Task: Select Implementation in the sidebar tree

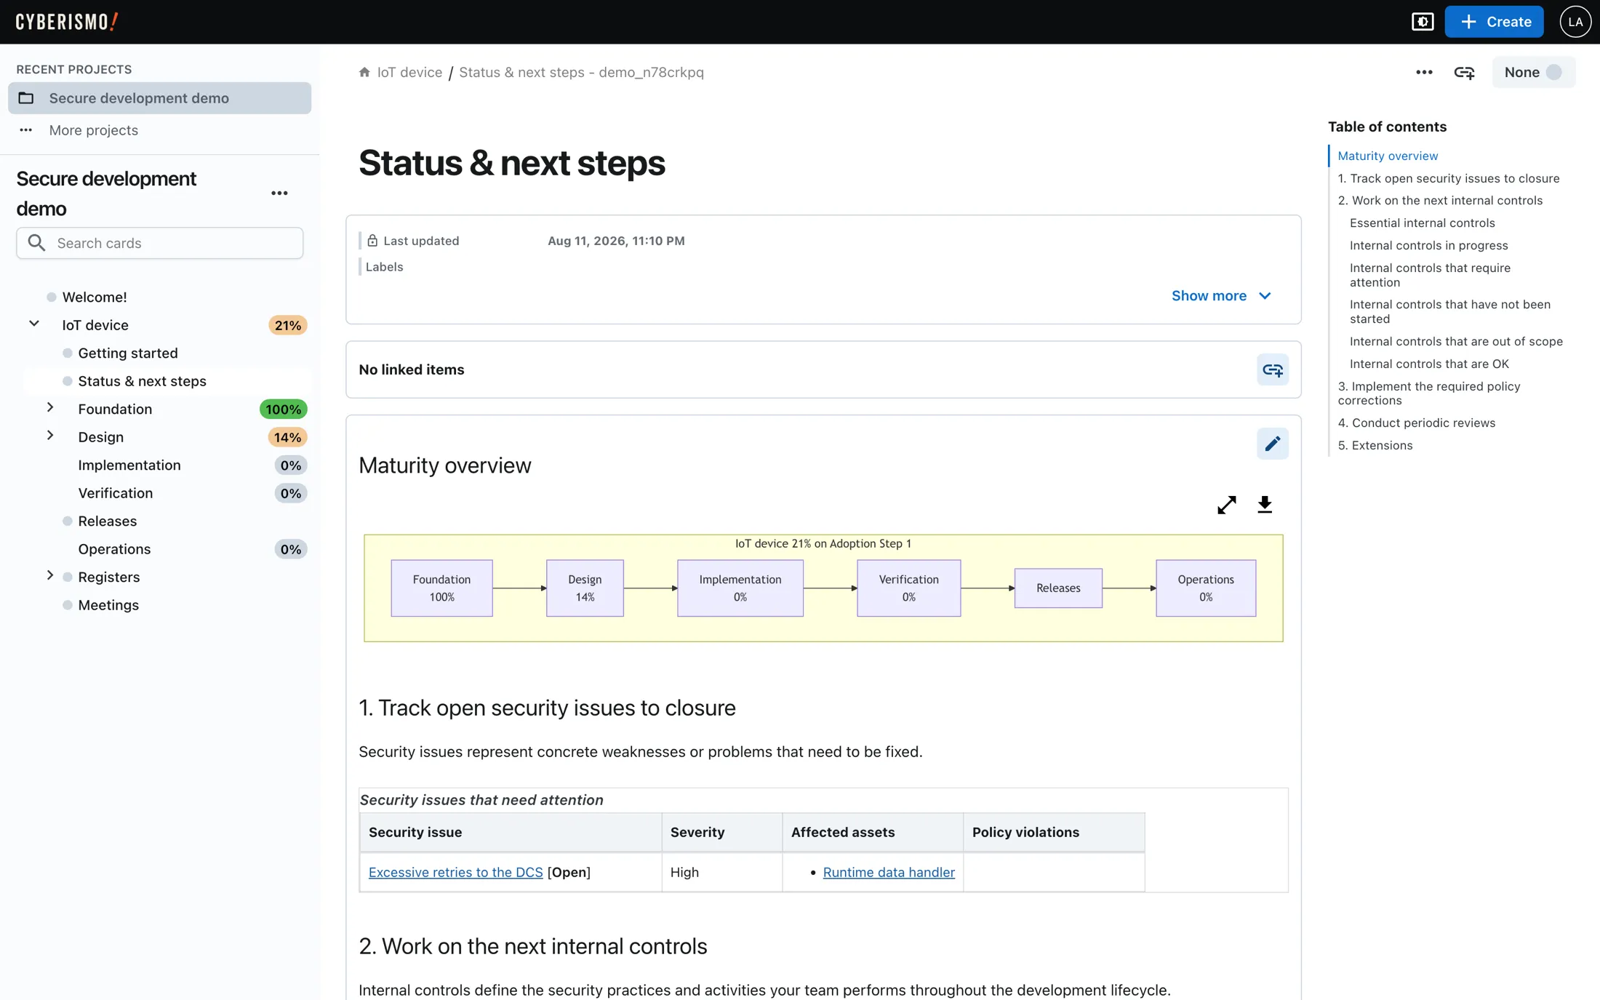Action: 129,465
